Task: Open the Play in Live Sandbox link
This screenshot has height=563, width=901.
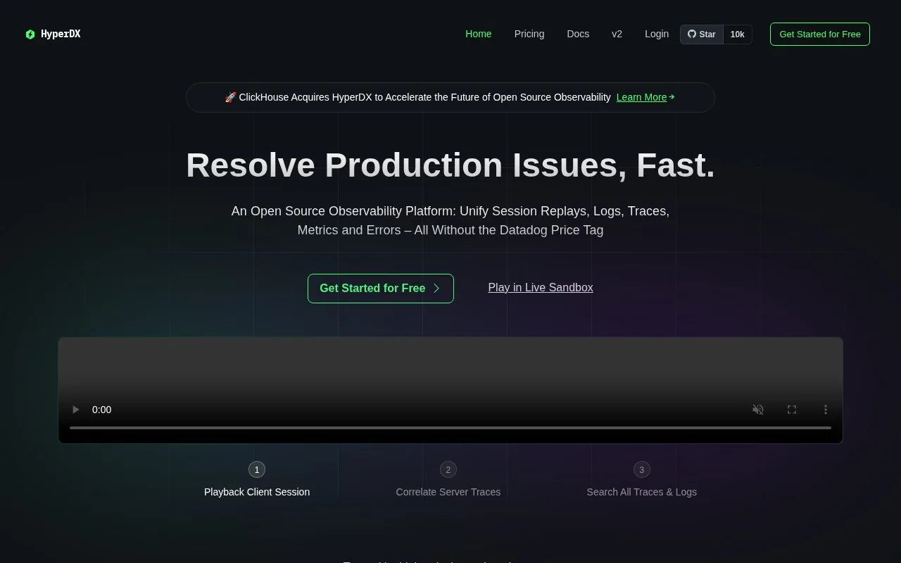Action: [541, 287]
